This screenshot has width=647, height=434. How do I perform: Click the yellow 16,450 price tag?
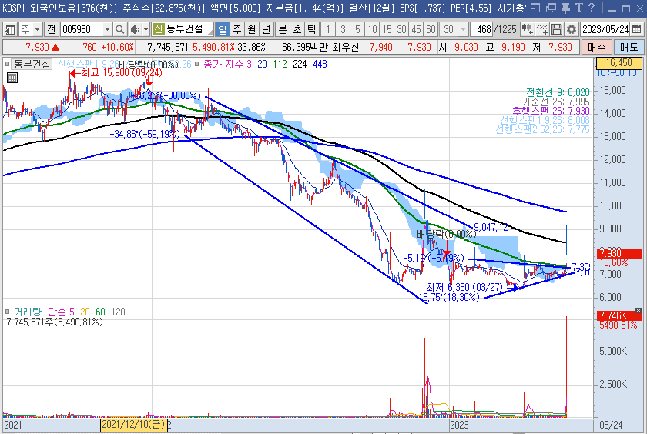619,62
